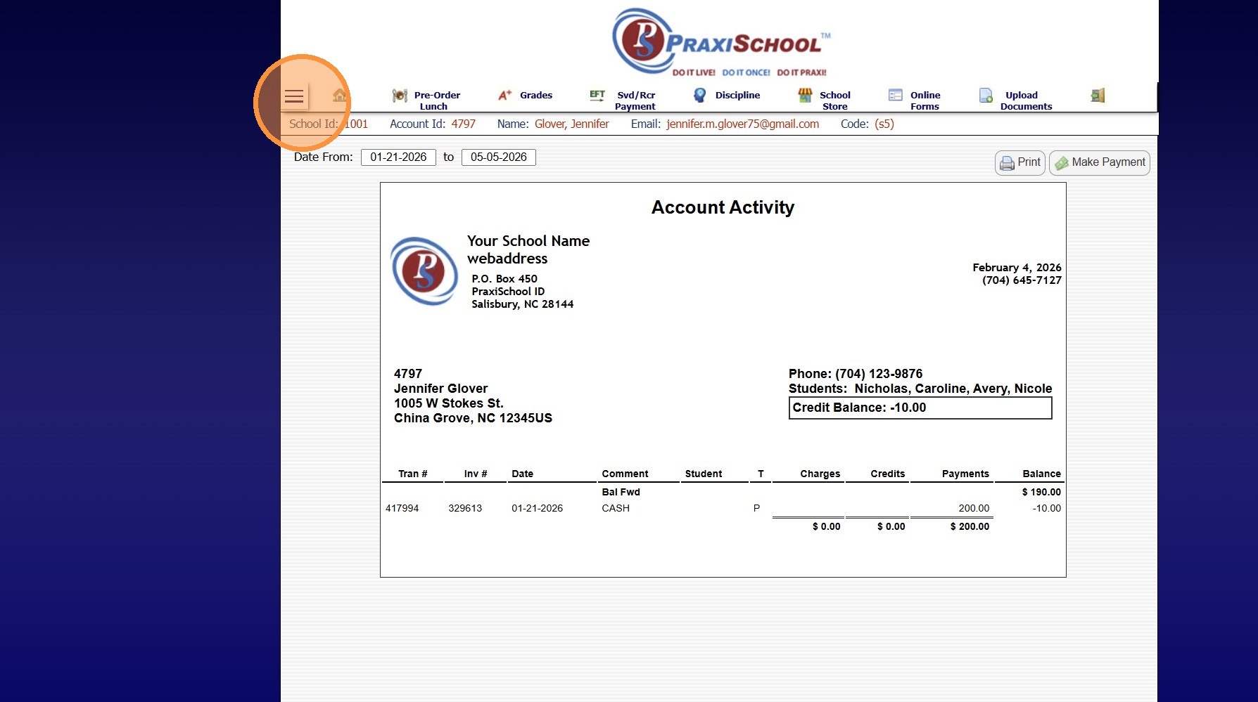The image size is (1258, 702).
Task: Click the Grades A+ icon
Action: click(x=505, y=95)
